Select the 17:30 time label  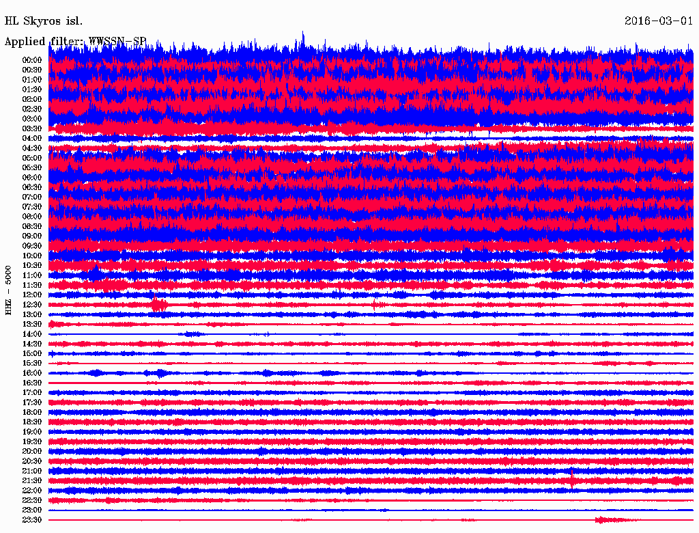coord(32,402)
